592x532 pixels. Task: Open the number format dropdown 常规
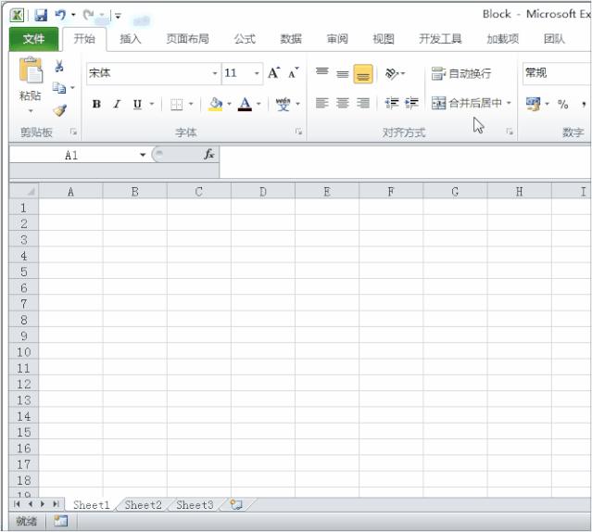coord(556,73)
